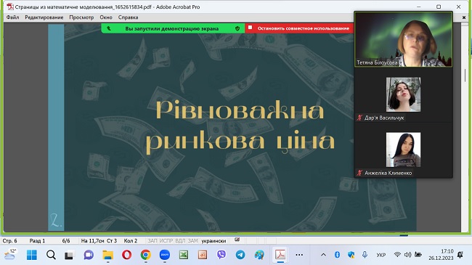Show hidden icons in system tray

(323, 255)
